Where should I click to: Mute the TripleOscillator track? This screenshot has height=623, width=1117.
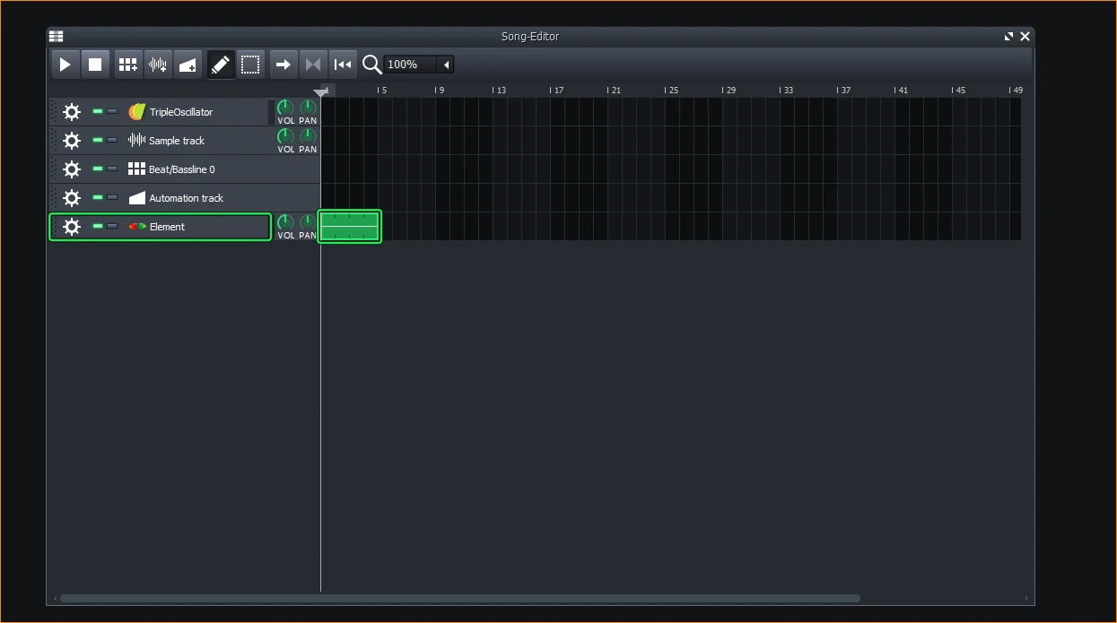point(98,111)
